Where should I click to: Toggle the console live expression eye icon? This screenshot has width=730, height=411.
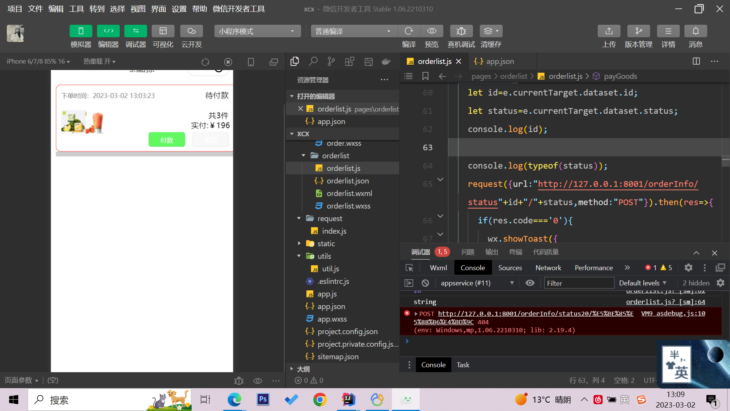tap(530, 283)
